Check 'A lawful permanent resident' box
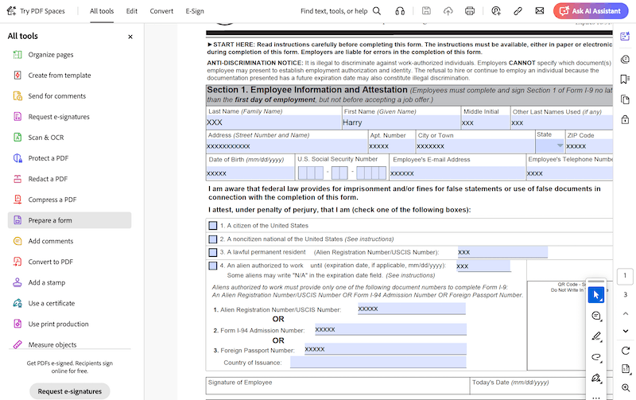Screen dimensions: 636x400 tap(212, 252)
